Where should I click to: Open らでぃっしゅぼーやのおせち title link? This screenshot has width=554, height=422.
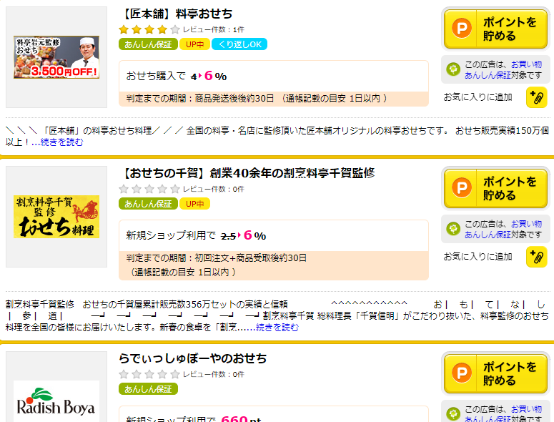point(192,358)
